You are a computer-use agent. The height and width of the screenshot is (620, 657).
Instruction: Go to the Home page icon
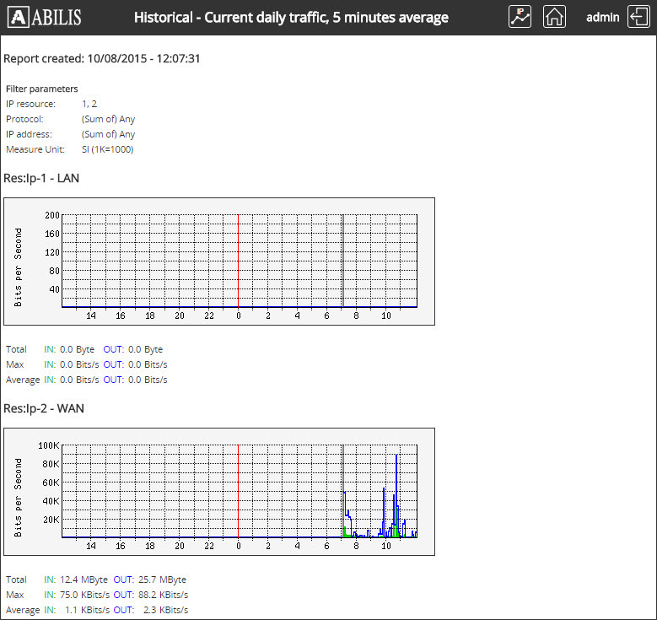pyautogui.click(x=554, y=17)
